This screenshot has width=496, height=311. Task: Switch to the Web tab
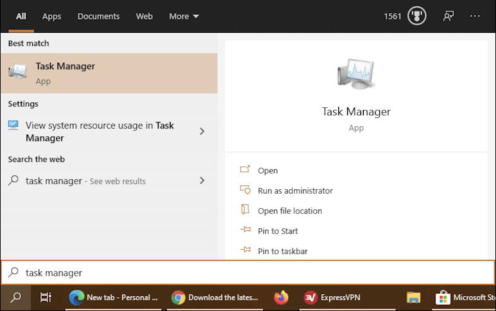145,16
